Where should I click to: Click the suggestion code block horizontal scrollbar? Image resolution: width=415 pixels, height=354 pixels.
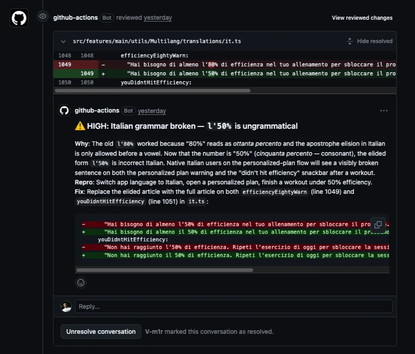pyautogui.click(x=165, y=270)
